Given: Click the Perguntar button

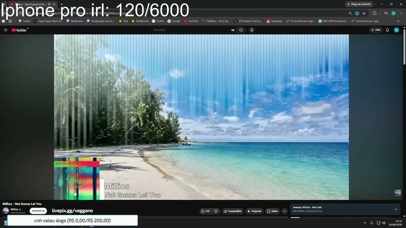Looking at the screenshot, I should click(x=254, y=211).
